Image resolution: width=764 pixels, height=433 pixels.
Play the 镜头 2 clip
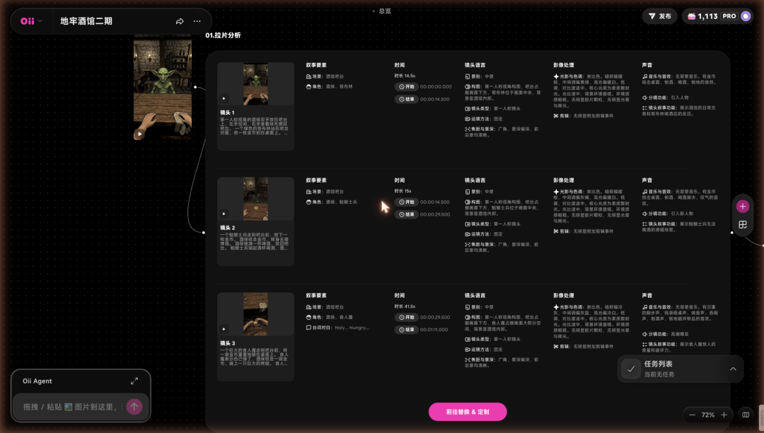tap(224, 214)
